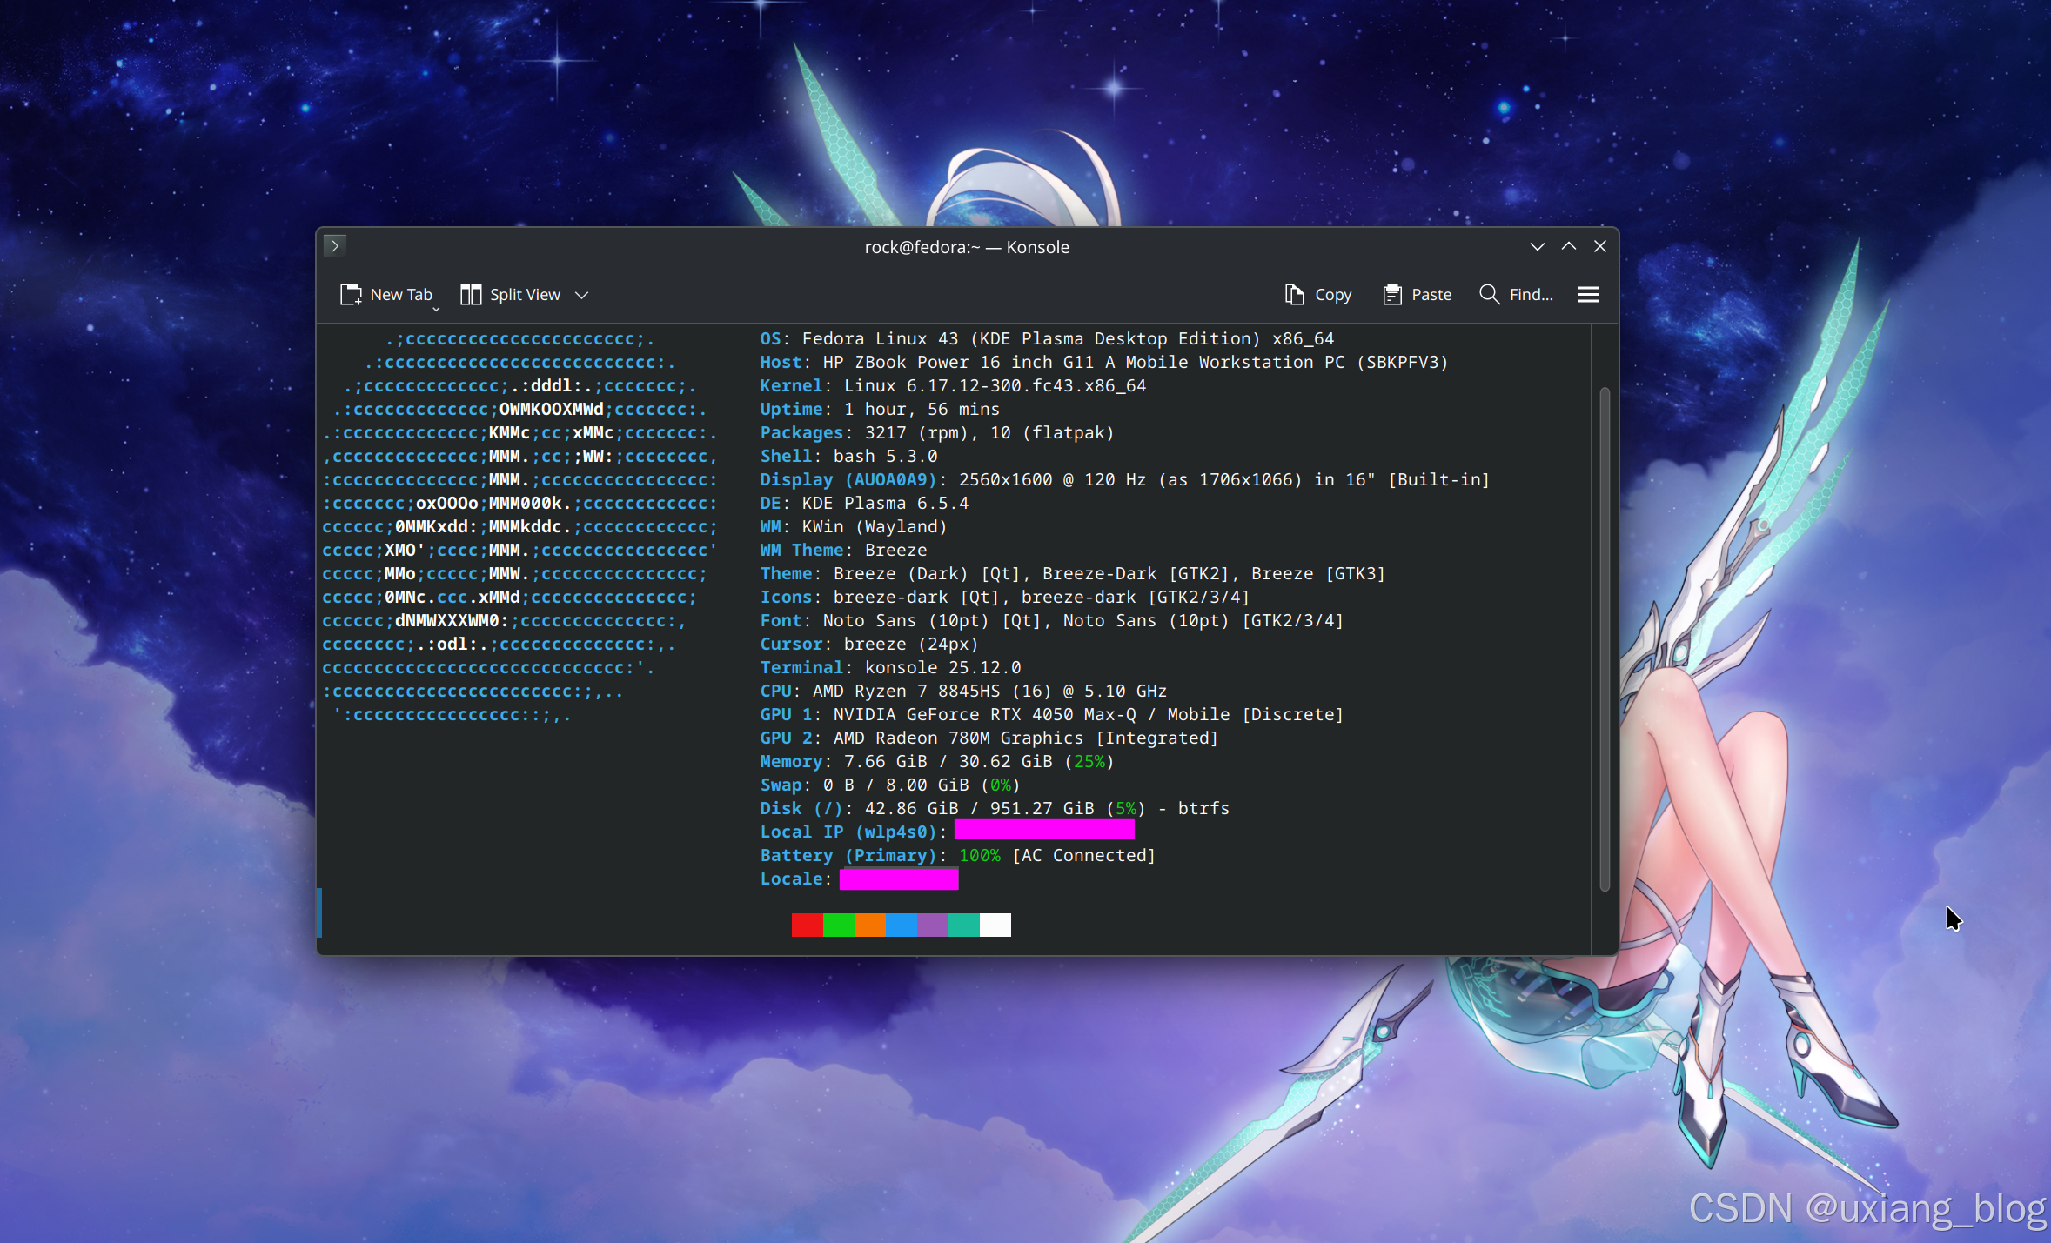This screenshot has height=1243, width=2051.
Task: Click the purple color block
Action: (932, 925)
